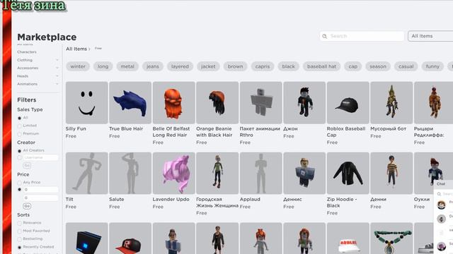The height and width of the screenshot is (254, 453).
Task: Select the Limited sales type radio
Action: (x=19, y=126)
